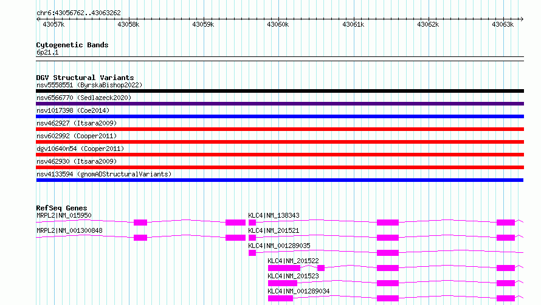The image size is (541, 305).
Task: Click the 43059k ruler tick label
Action: tap(203, 24)
